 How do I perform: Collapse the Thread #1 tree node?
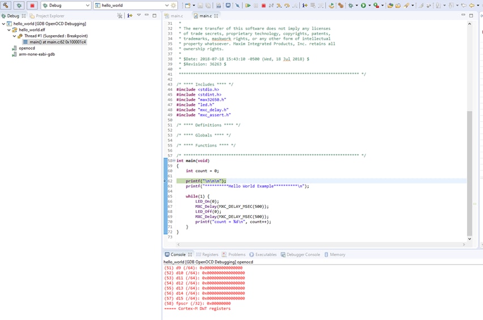15,36
